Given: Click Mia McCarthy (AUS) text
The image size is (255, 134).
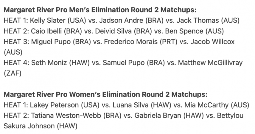Looking at the screenshot, I should [x=217, y=105].
